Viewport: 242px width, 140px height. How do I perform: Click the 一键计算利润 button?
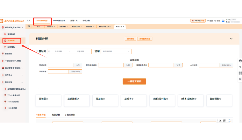pos(134,81)
